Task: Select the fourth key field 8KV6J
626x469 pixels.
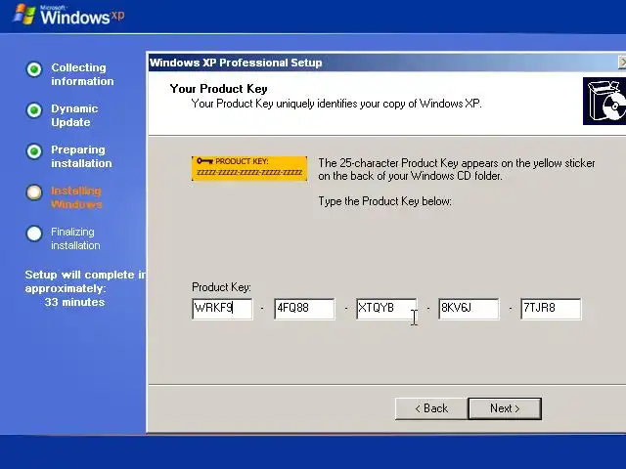Action: pyautogui.click(x=469, y=309)
